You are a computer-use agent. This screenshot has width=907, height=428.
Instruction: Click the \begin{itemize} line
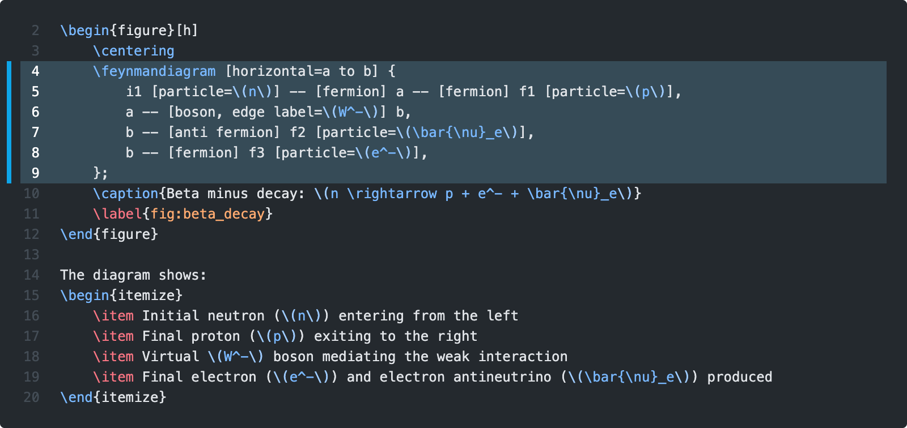click(x=121, y=296)
